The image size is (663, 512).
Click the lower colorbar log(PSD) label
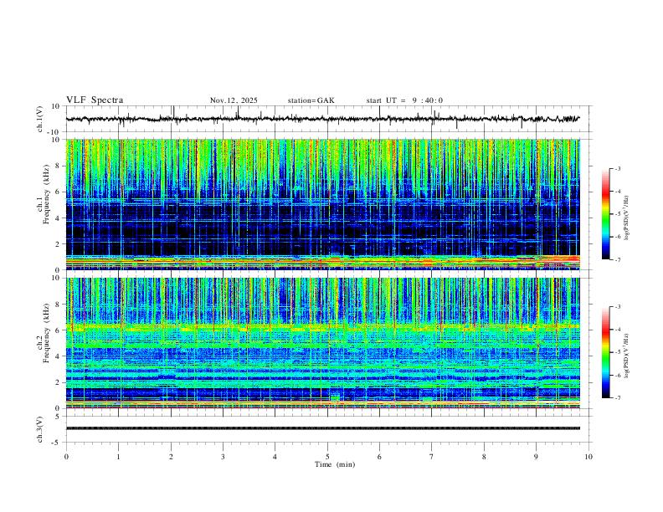coord(627,356)
